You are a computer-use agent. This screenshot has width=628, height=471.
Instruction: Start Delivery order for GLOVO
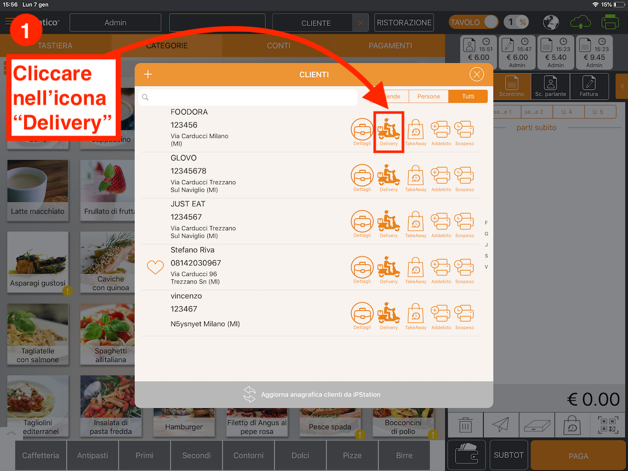click(389, 178)
